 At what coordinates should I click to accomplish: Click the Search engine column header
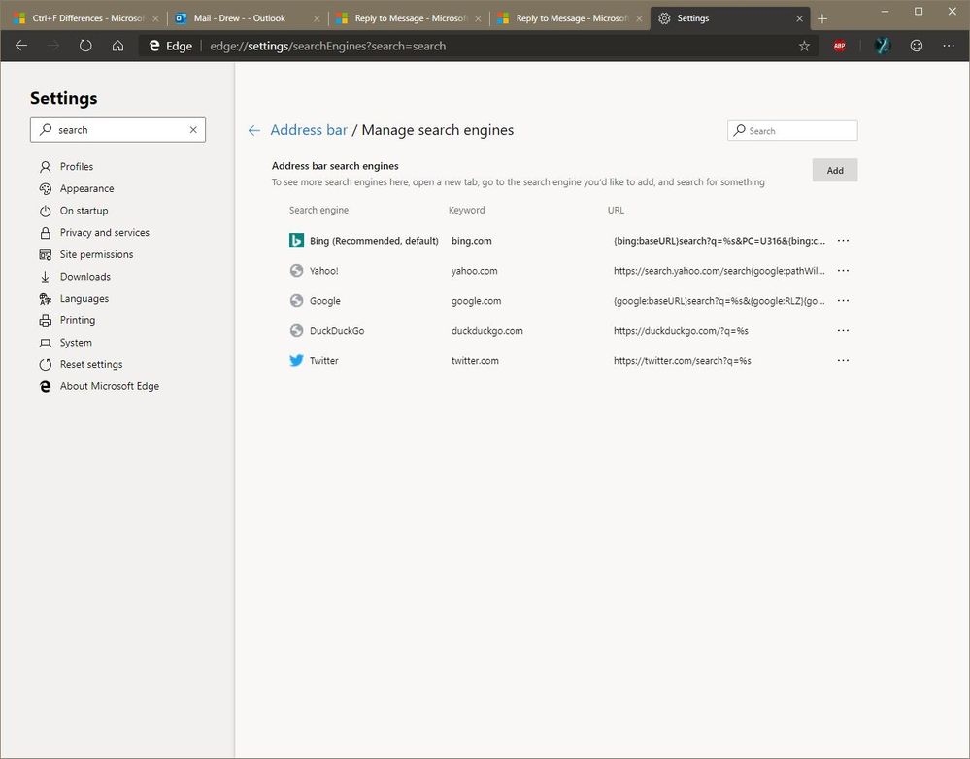[318, 211]
